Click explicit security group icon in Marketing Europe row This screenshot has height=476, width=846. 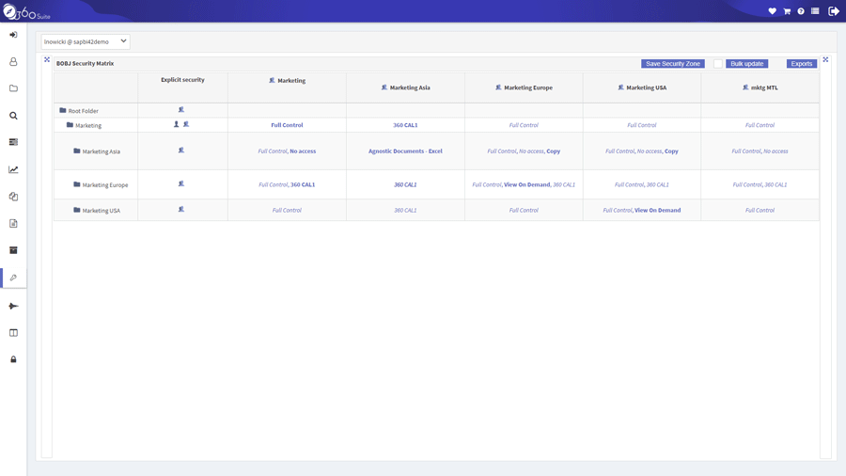pos(181,184)
